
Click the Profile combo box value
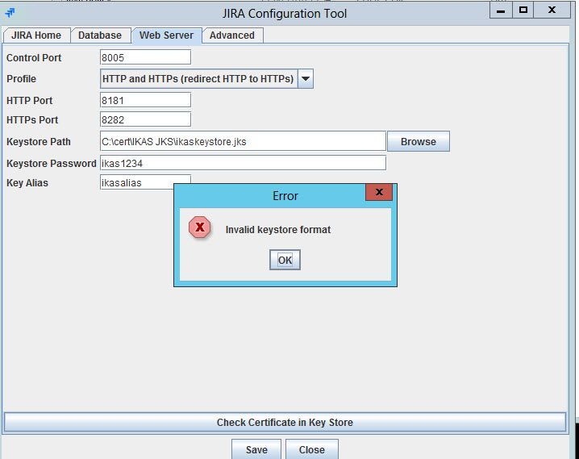(198, 79)
